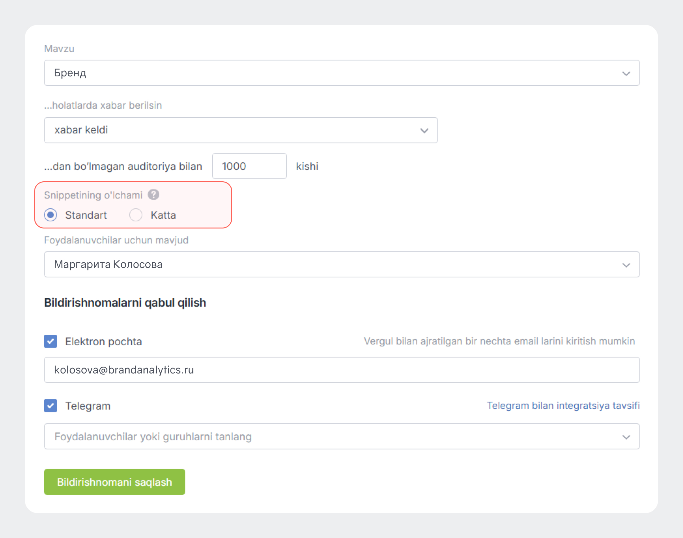Uncheck the Elektron pochta checkbox
This screenshot has height=538, width=683.
(50, 341)
